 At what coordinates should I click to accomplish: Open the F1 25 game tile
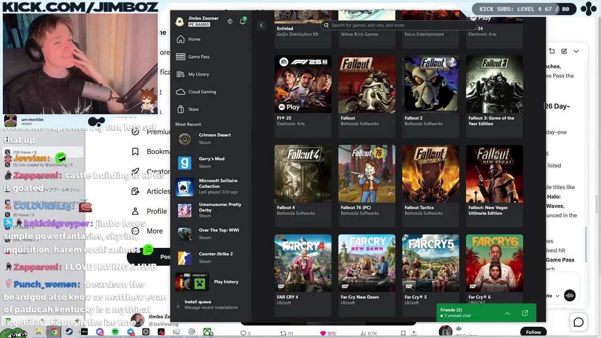(x=303, y=96)
